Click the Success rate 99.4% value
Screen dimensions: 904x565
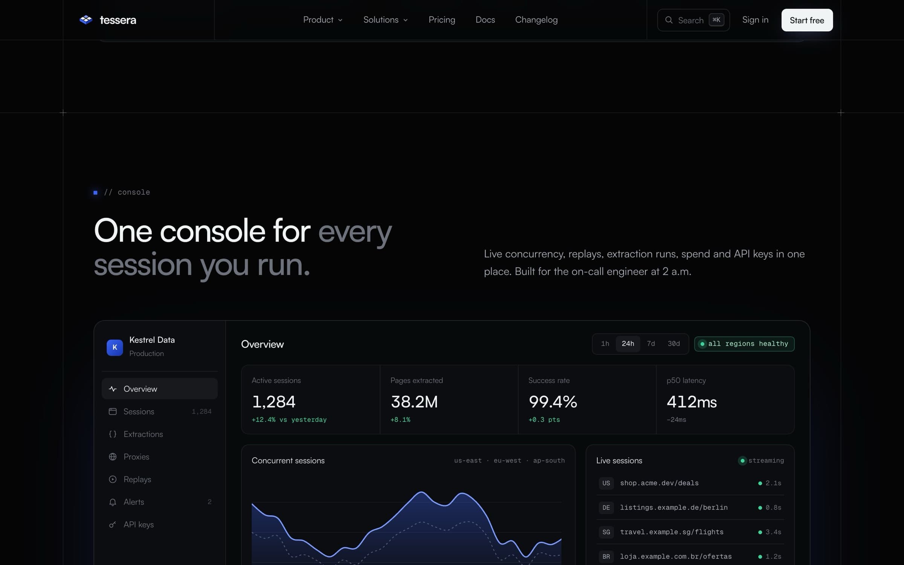tap(553, 402)
